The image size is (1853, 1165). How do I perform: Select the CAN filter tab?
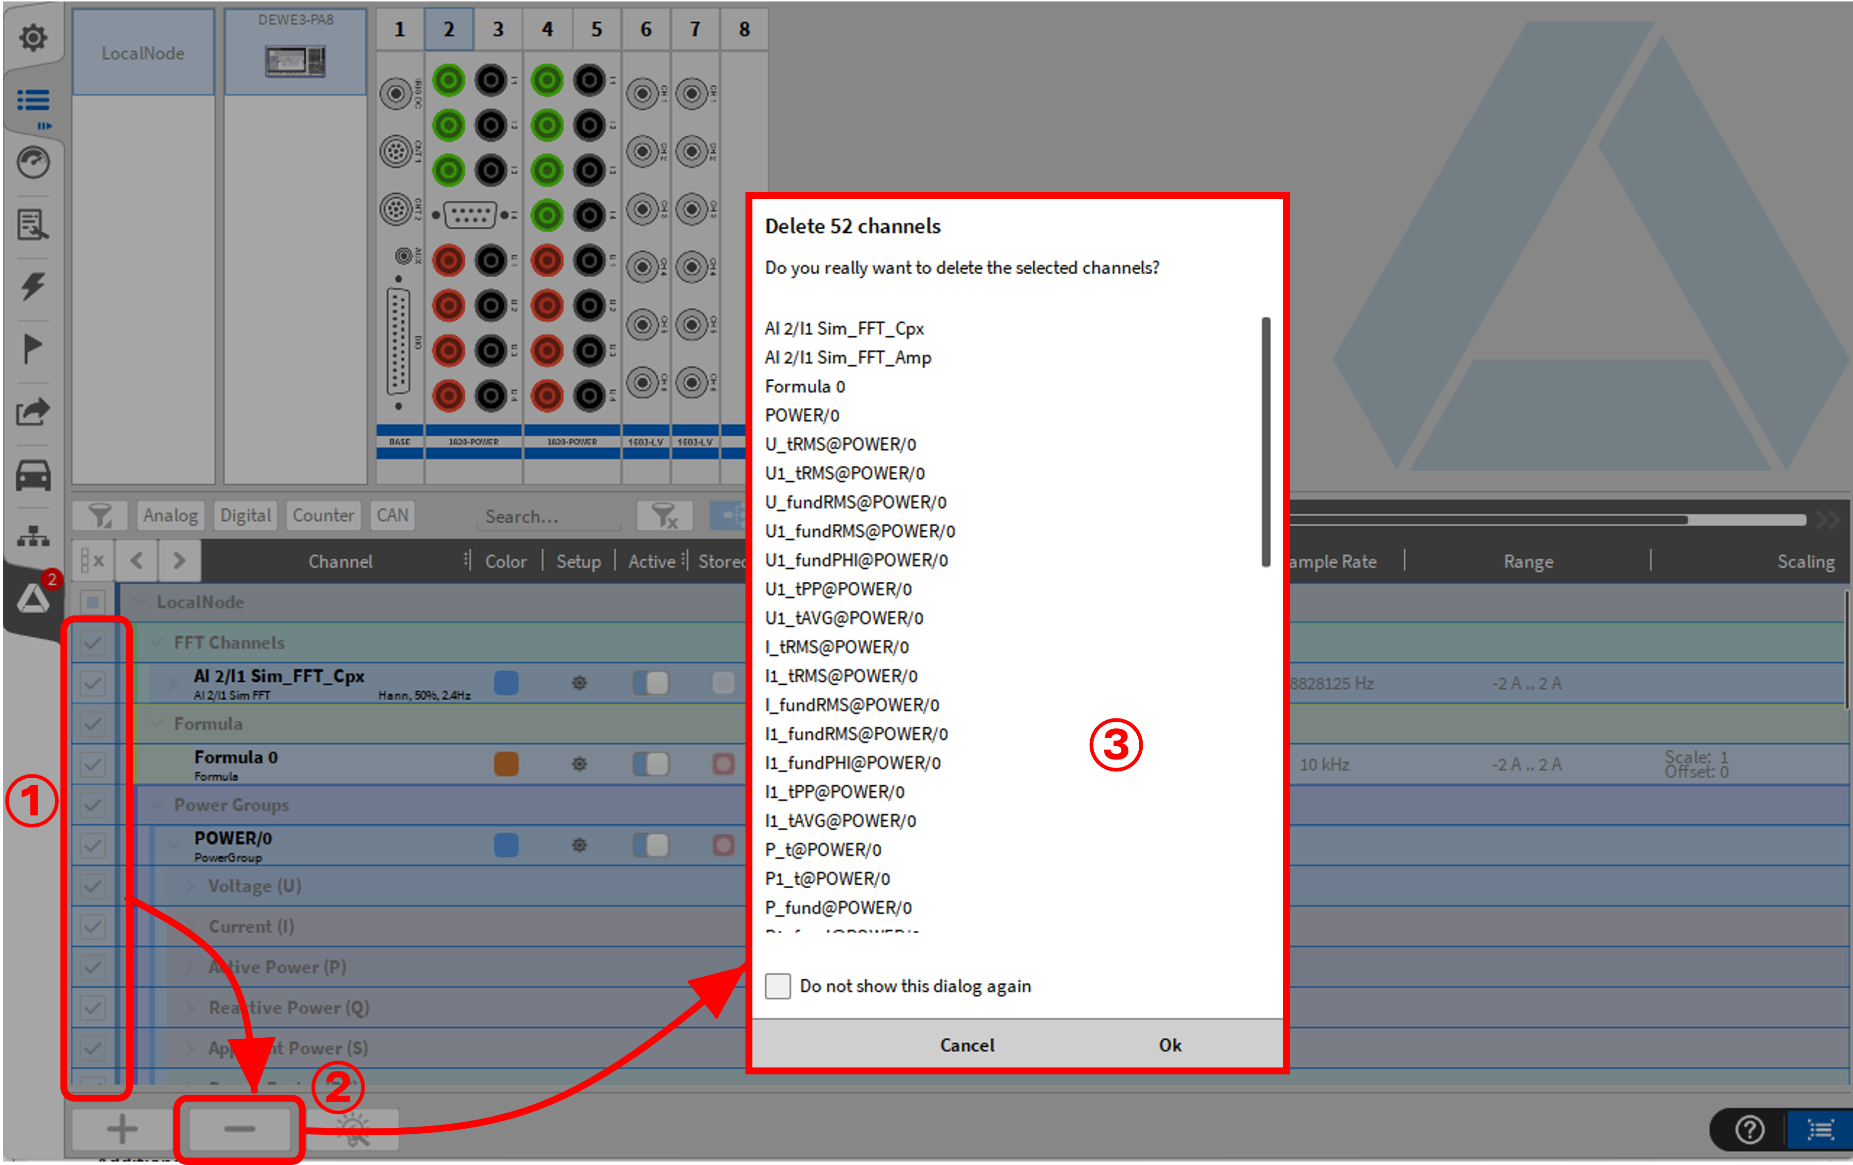(x=392, y=515)
